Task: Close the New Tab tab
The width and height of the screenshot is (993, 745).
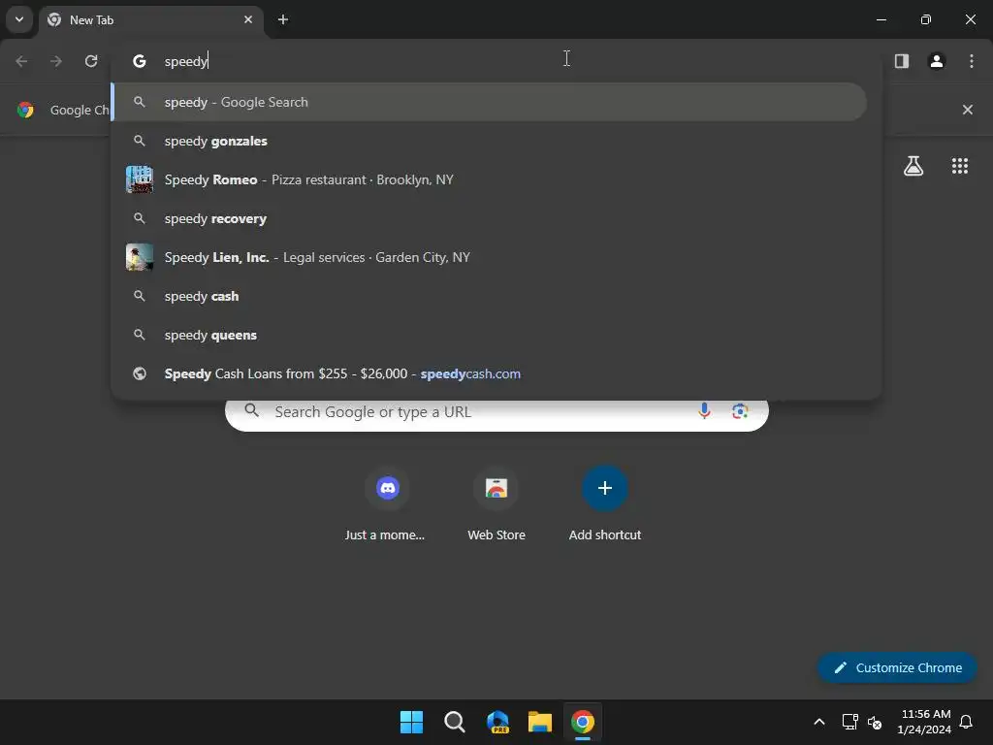Action: [x=248, y=19]
